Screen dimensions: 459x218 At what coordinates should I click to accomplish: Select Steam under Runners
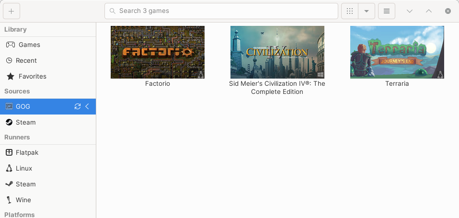[x=48, y=184]
